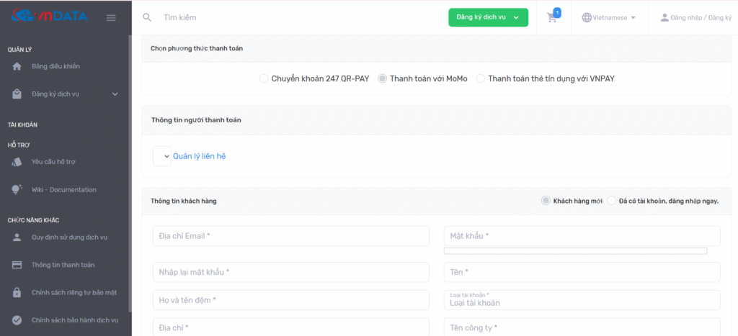The width and height of the screenshot is (738, 336).
Task: Select Đã có tài khoản, đăng nhập ngay
Action: tap(612, 201)
